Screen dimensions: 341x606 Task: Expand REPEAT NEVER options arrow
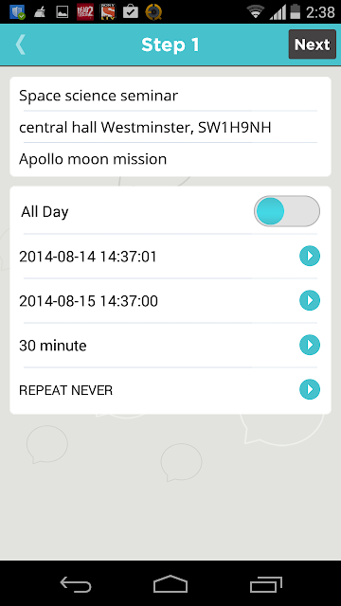click(x=310, y=389)
